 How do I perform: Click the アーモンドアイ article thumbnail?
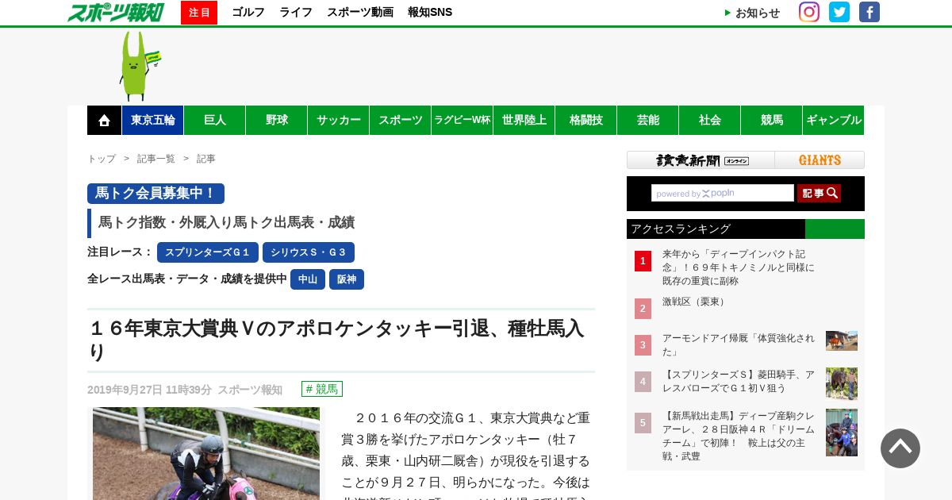[842, 341]
